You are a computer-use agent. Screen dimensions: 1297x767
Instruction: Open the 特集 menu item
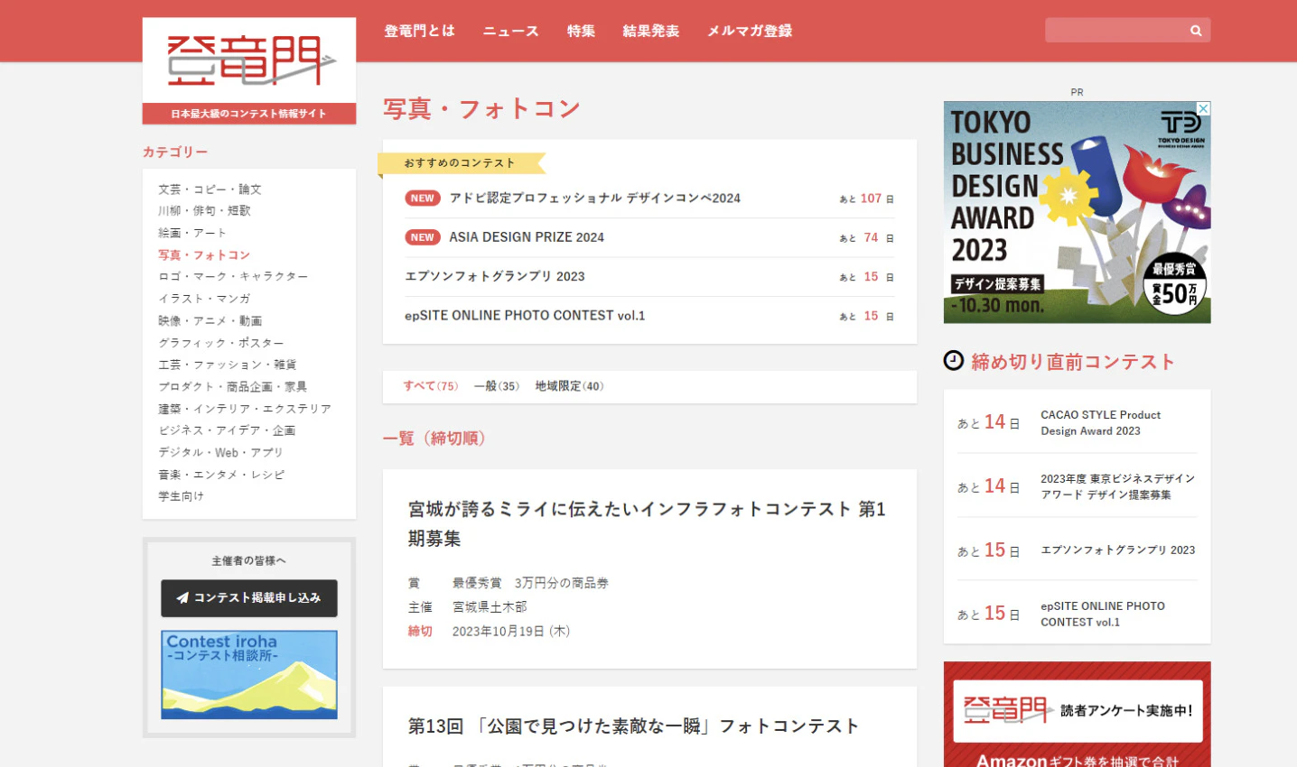tap(581, 31)
